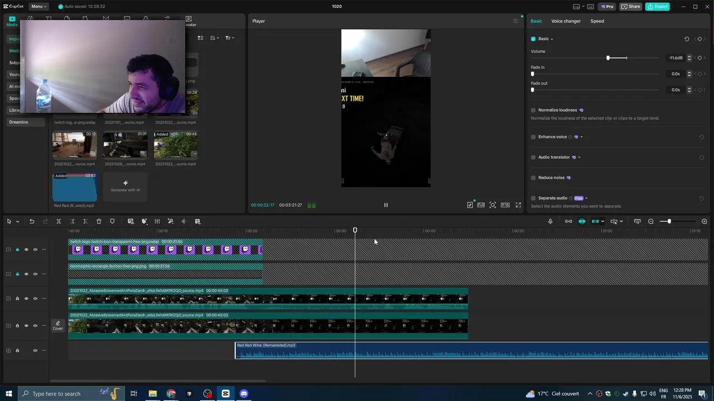Zoom in the timeline
This screenshot has width=714, height=401.
pos(704,222)
